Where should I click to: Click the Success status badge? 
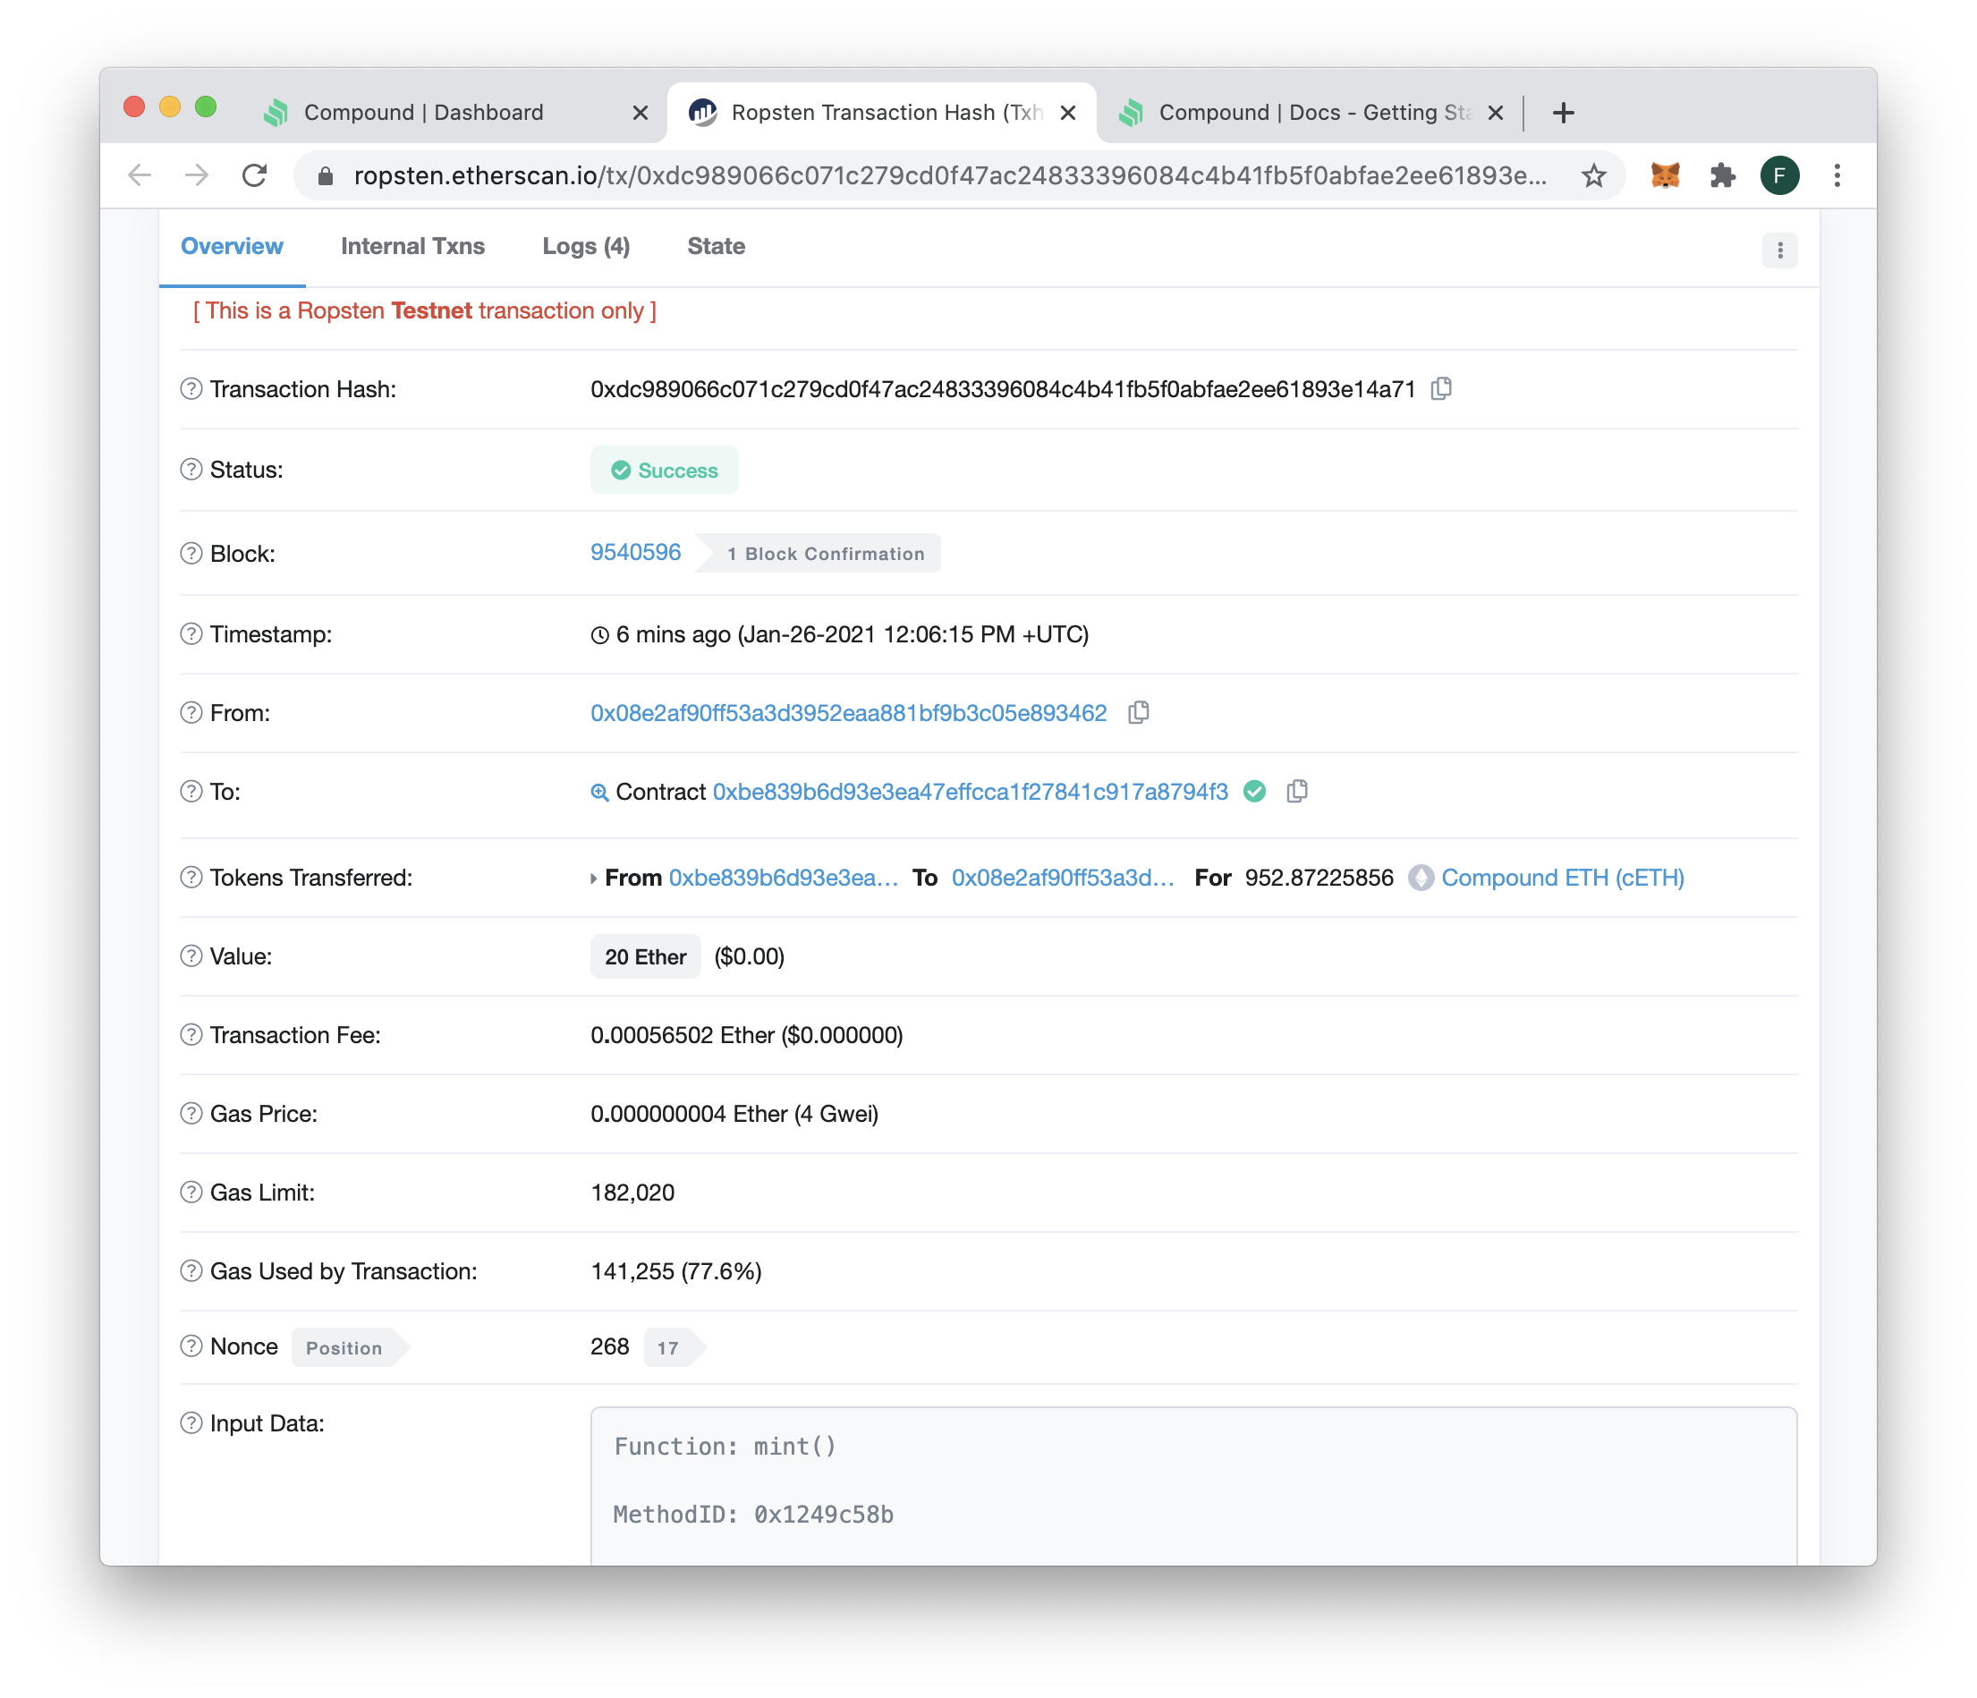[x=664, y=470]
